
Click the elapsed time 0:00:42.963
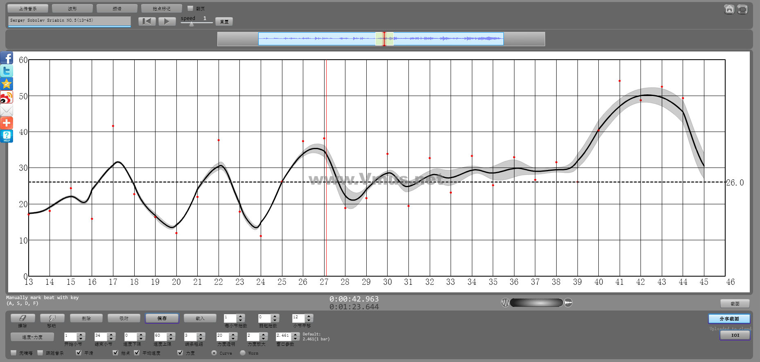(x=354, y=299)
